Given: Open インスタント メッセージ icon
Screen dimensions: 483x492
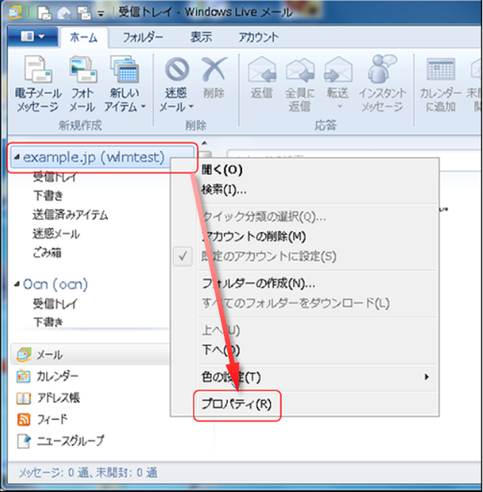Looking at the screenshot, I should (382, 69).
